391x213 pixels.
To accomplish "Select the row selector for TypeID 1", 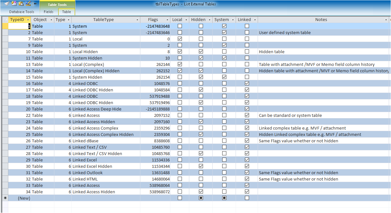I will 5,26.
